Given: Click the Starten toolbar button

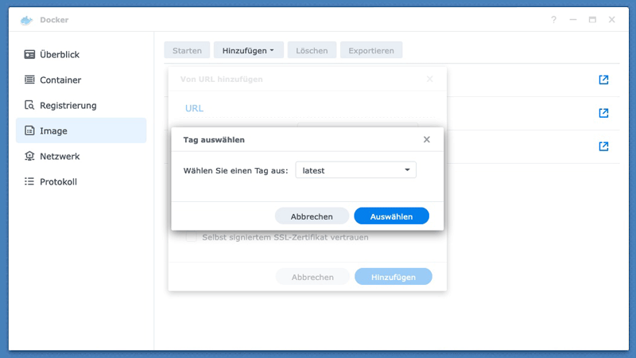Looking at the screenshot, I should [187, 50].
